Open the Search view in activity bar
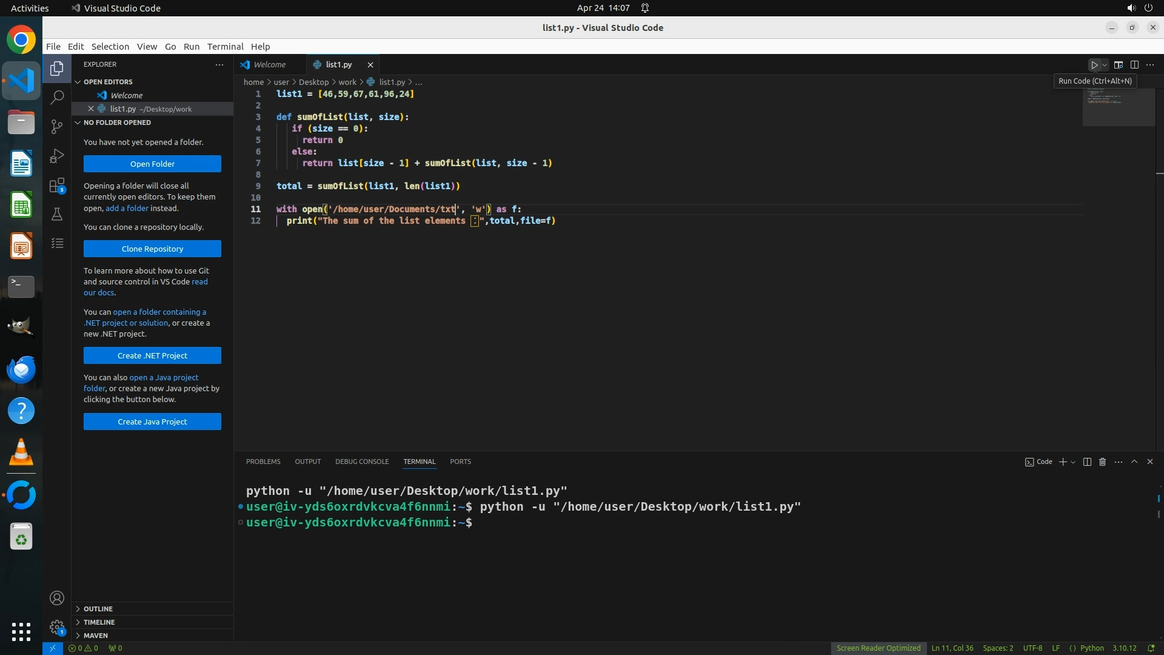The image size is (1164, 655). tap(57, 97)
